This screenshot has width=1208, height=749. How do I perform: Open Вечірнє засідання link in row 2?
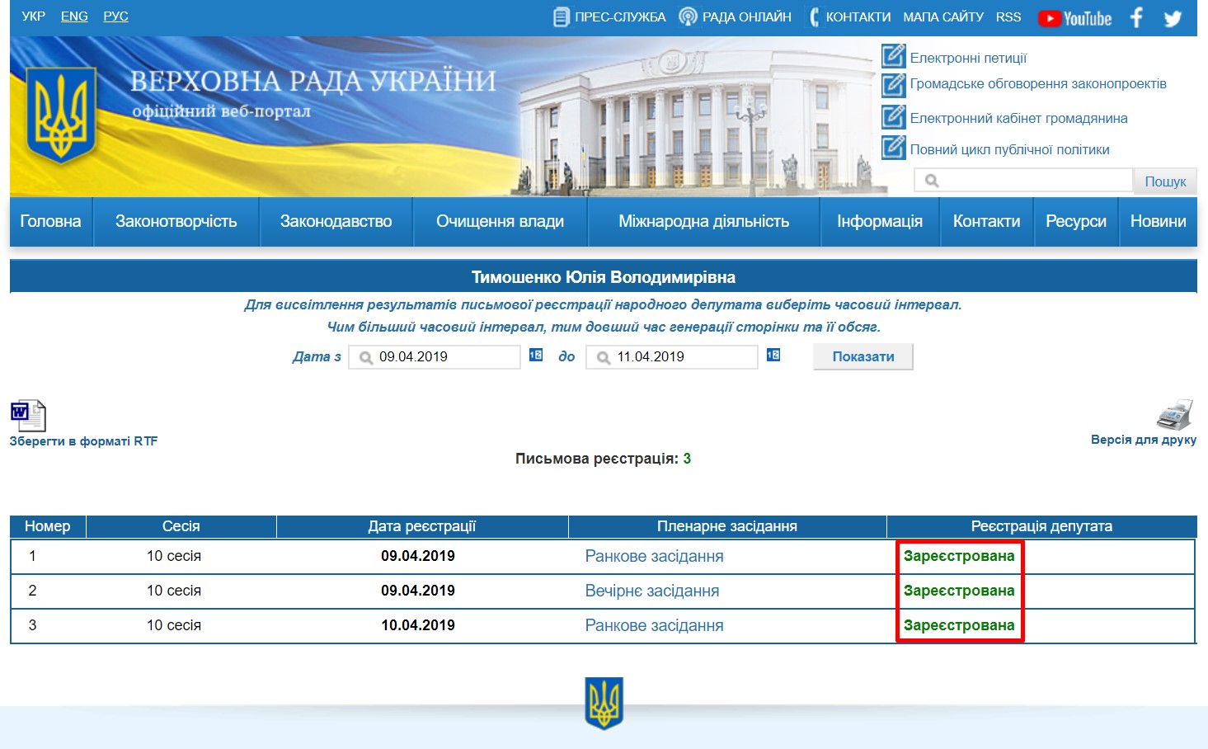click(x=651, y=591)
